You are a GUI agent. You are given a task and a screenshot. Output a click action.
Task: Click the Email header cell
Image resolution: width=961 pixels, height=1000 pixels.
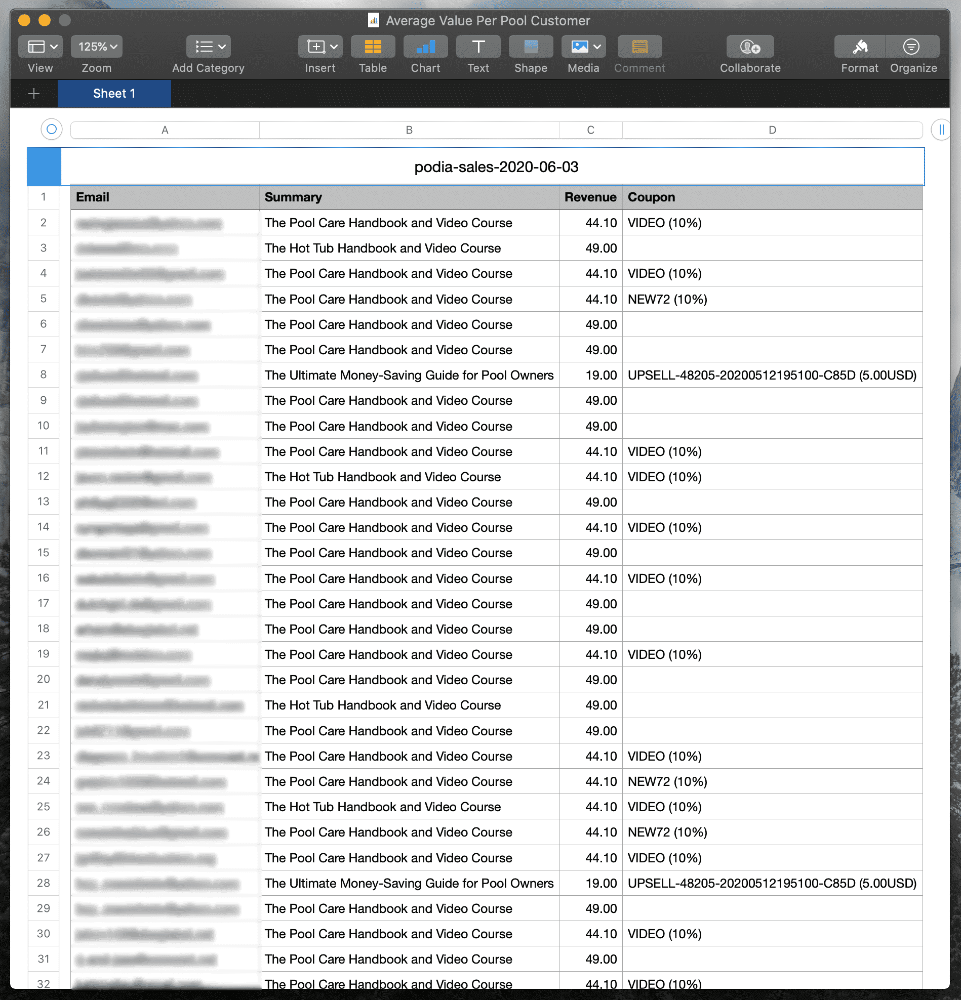pos(165,197)
